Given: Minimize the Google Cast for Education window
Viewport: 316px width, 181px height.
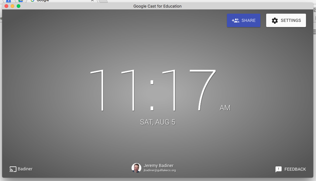Looking at the screenshot, I should click(12, 6).
